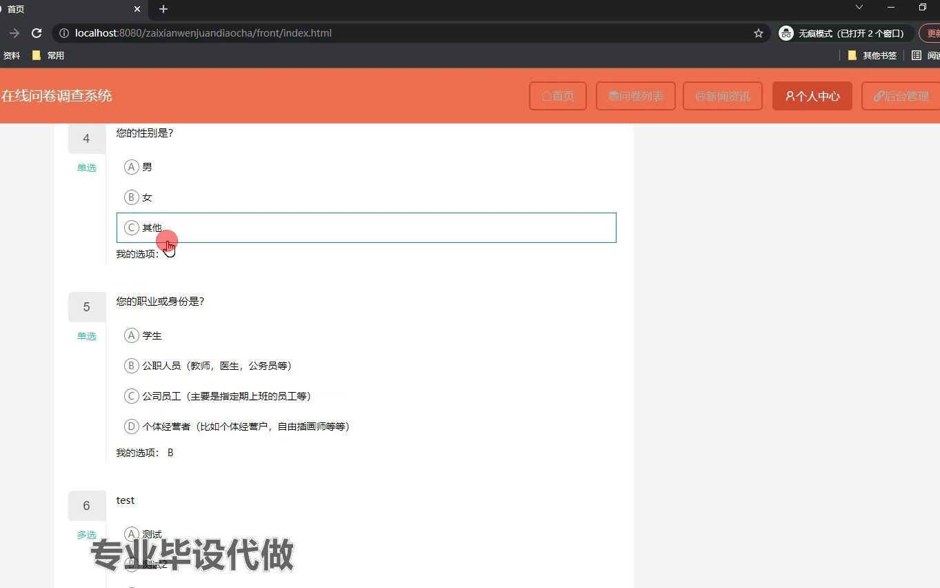Click the address bar URL
This screenshot has height=588, width=940.
[x=203, y=33]
